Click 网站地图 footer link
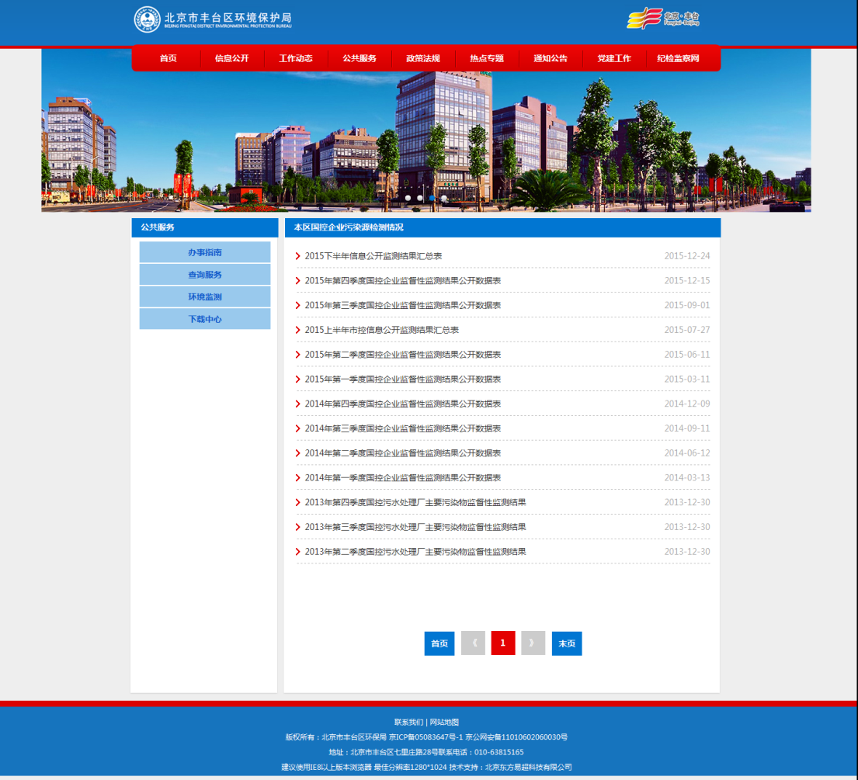The image size is (858, 780). pyautogui.click(x=444, y=722)
